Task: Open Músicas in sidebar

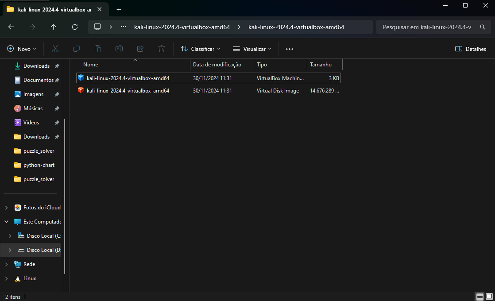Action: [33, 108]
